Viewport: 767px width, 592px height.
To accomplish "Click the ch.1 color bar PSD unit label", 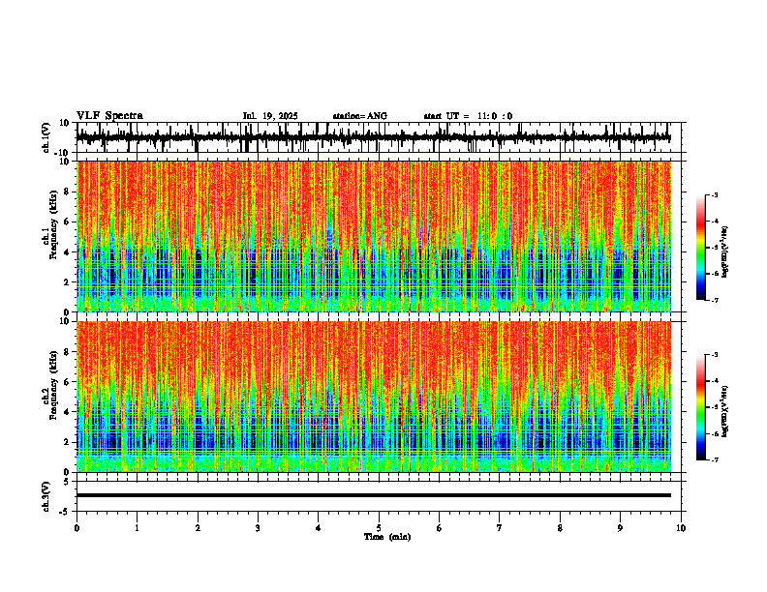I will (x=725, y=252).
